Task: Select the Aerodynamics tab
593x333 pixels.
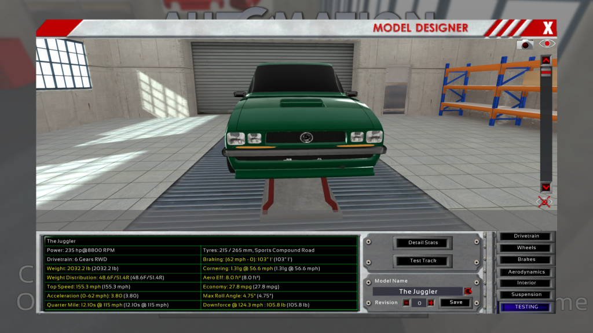Action: [x=526, y=272]
